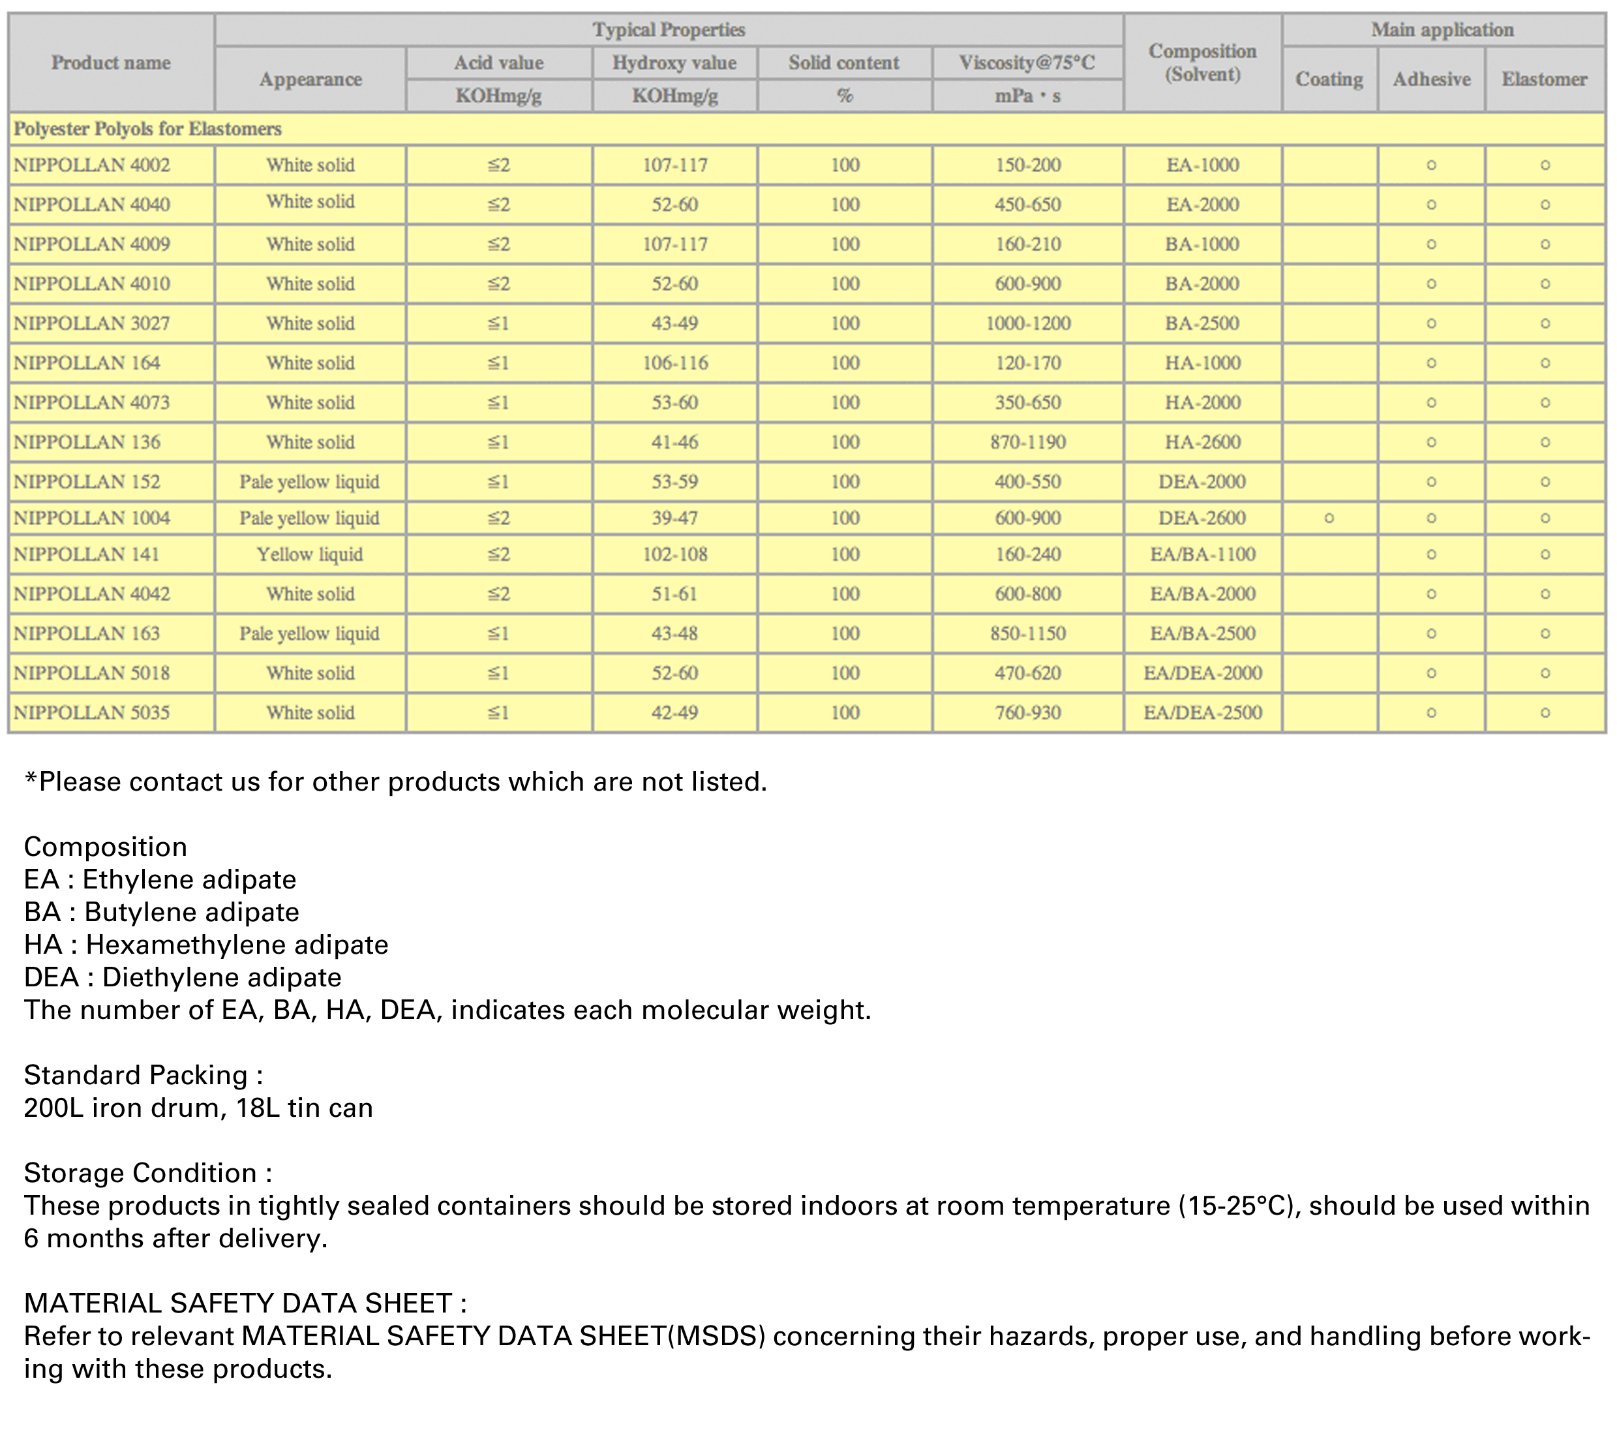Click the DEA-2000 composition cell
Image resolution: width=1617 pixels, height=1443 pixels.
1202,482
